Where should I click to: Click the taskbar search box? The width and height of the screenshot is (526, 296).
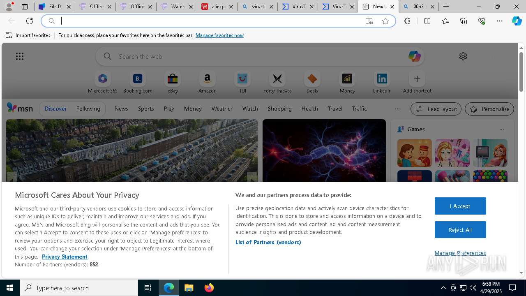(79, 288)
